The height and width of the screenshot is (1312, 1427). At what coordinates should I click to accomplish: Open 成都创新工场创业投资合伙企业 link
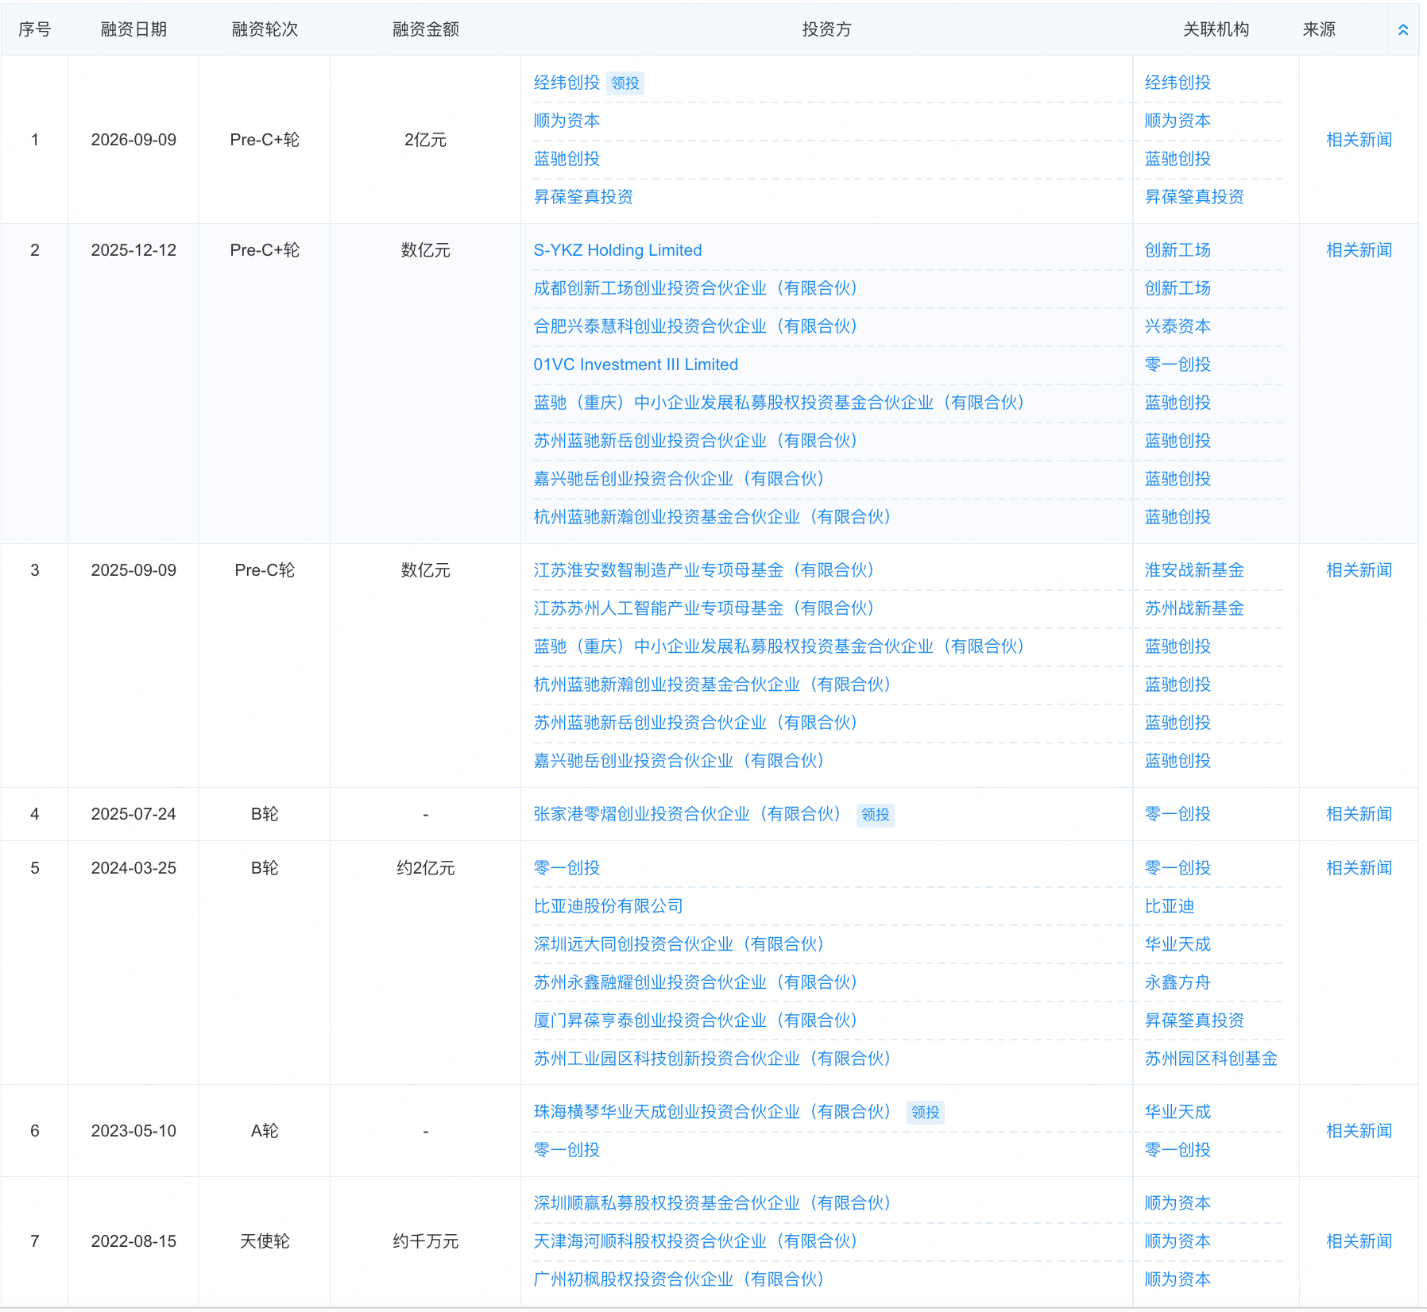click(696, 288)
